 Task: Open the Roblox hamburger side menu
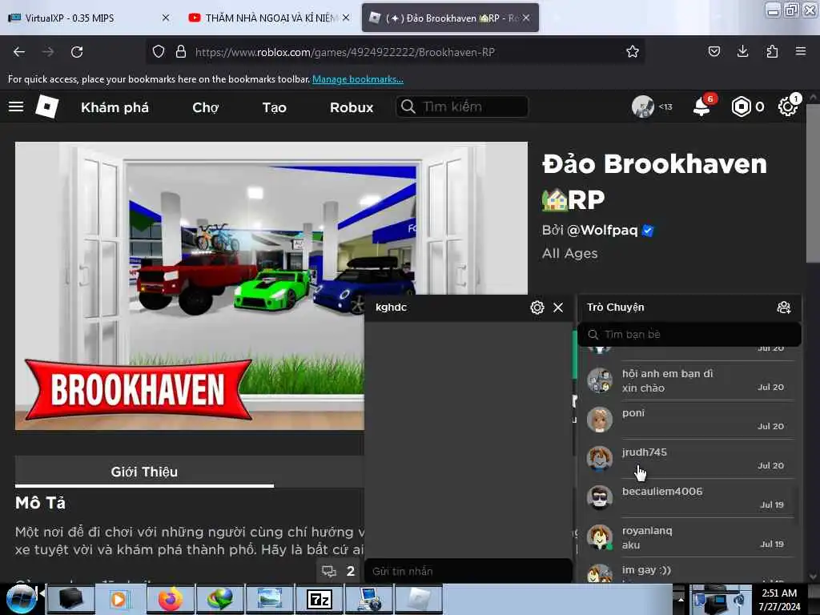[16, 107]
